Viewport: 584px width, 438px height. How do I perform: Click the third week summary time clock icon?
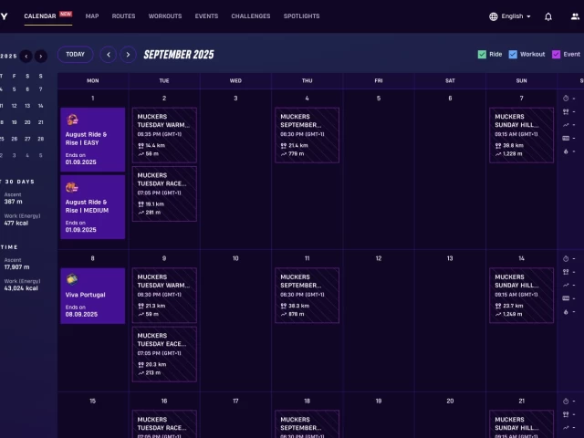(x=566, y=401)
